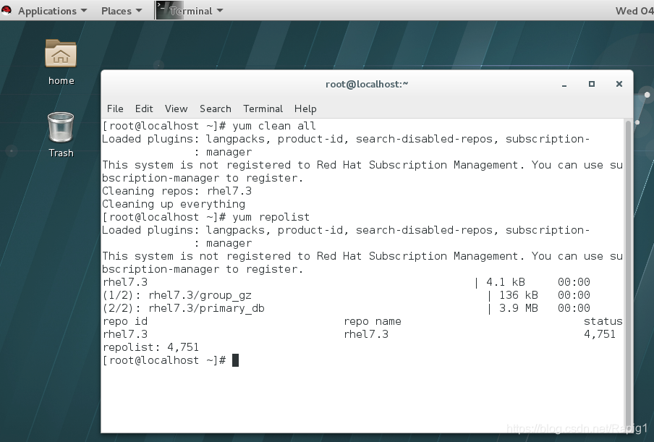Open the Edit menu in terminal
This screenshot has width=654, height=442.
144,109
